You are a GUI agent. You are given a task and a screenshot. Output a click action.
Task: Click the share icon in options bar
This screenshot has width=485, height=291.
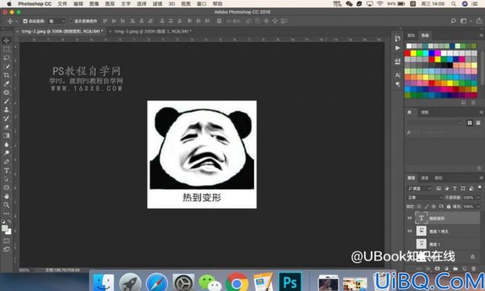[x=479, y=21]
